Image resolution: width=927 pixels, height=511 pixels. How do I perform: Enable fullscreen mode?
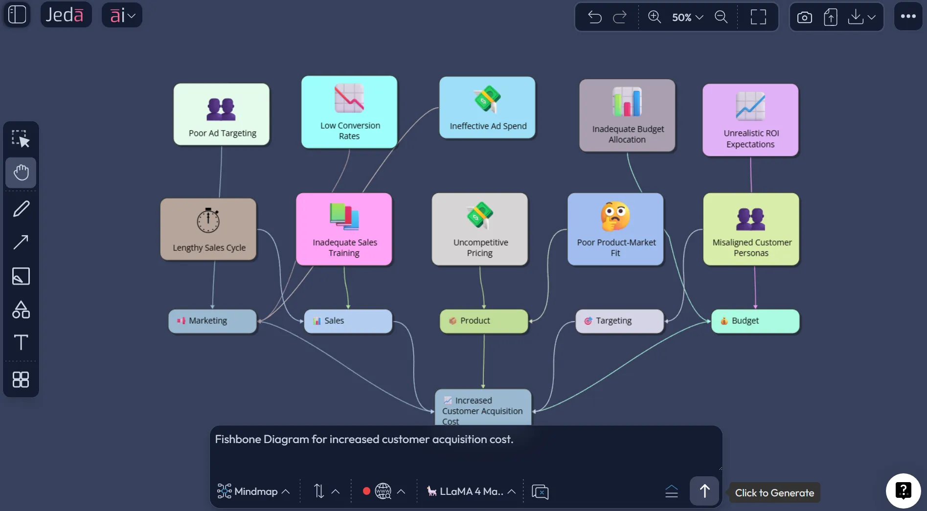tap(758, 17)
